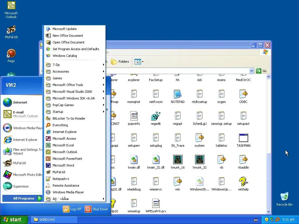
Task: Choose New Office Document
Action: (x=75, y=36)
